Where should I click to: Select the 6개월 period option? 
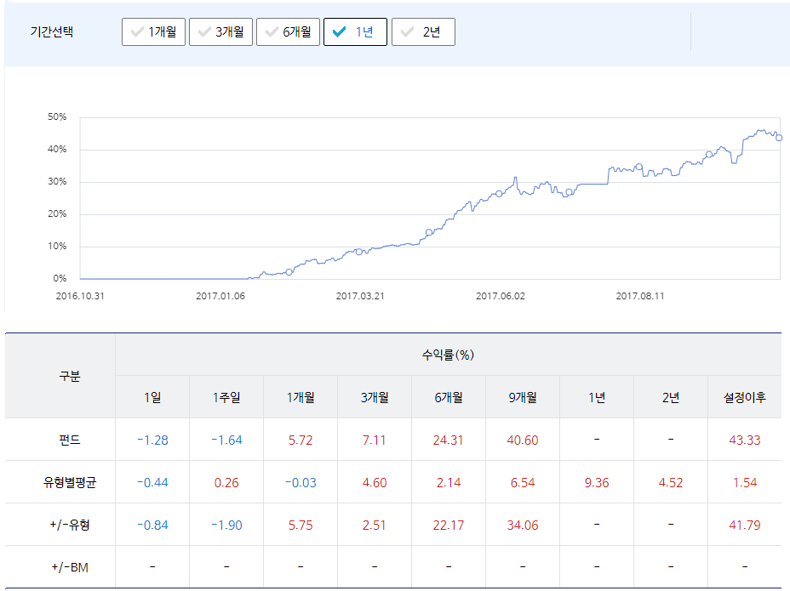tap(288, 31)
